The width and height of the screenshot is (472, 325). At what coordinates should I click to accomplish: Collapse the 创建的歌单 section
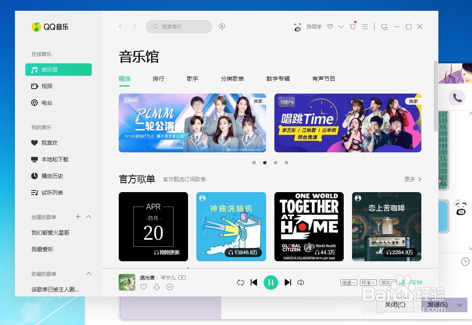(x=89, y=217)
